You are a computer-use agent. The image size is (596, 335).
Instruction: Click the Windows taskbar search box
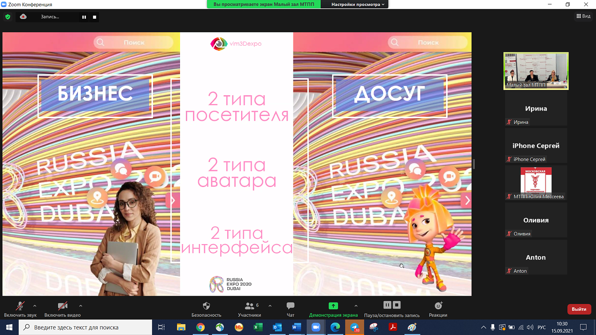coord(85,327)
